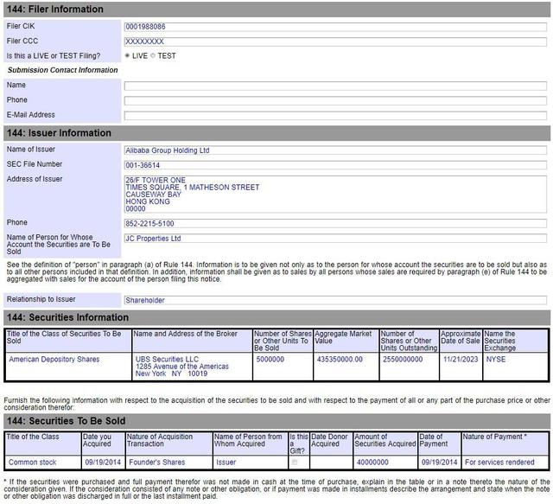Click the issuer Phone field with 852-2215-5100
Viewport: 553px width, 504px height.
(334, 223)
